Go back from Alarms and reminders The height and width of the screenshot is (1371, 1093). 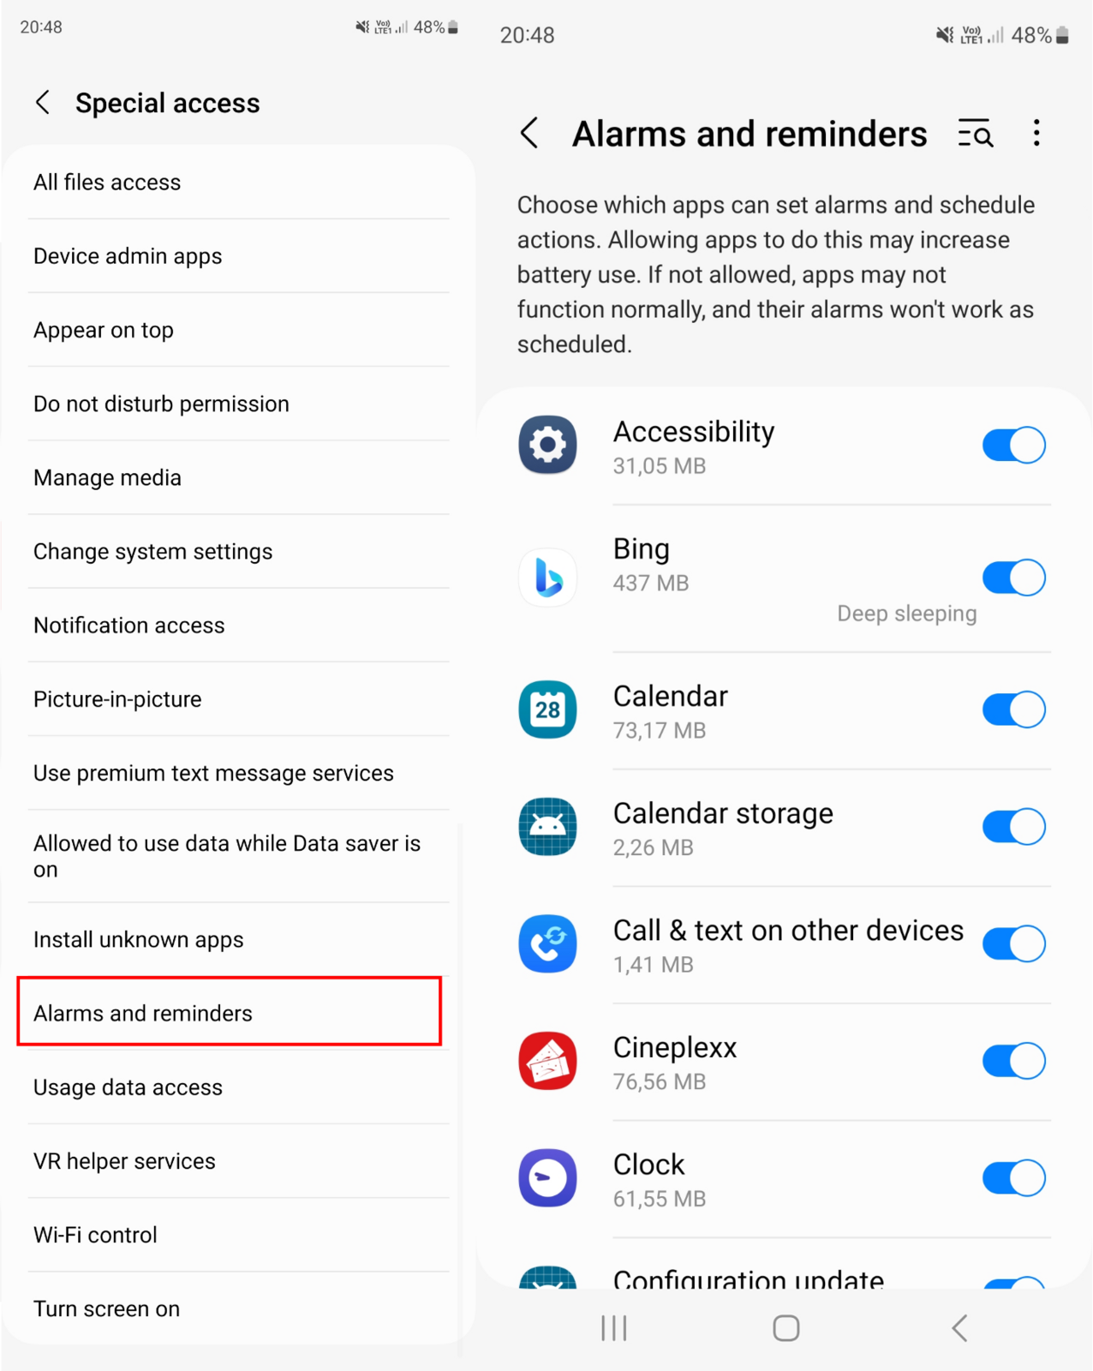click(529, 134)
